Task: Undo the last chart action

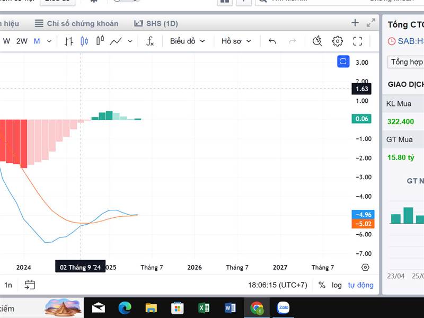Action: (272, 41)
